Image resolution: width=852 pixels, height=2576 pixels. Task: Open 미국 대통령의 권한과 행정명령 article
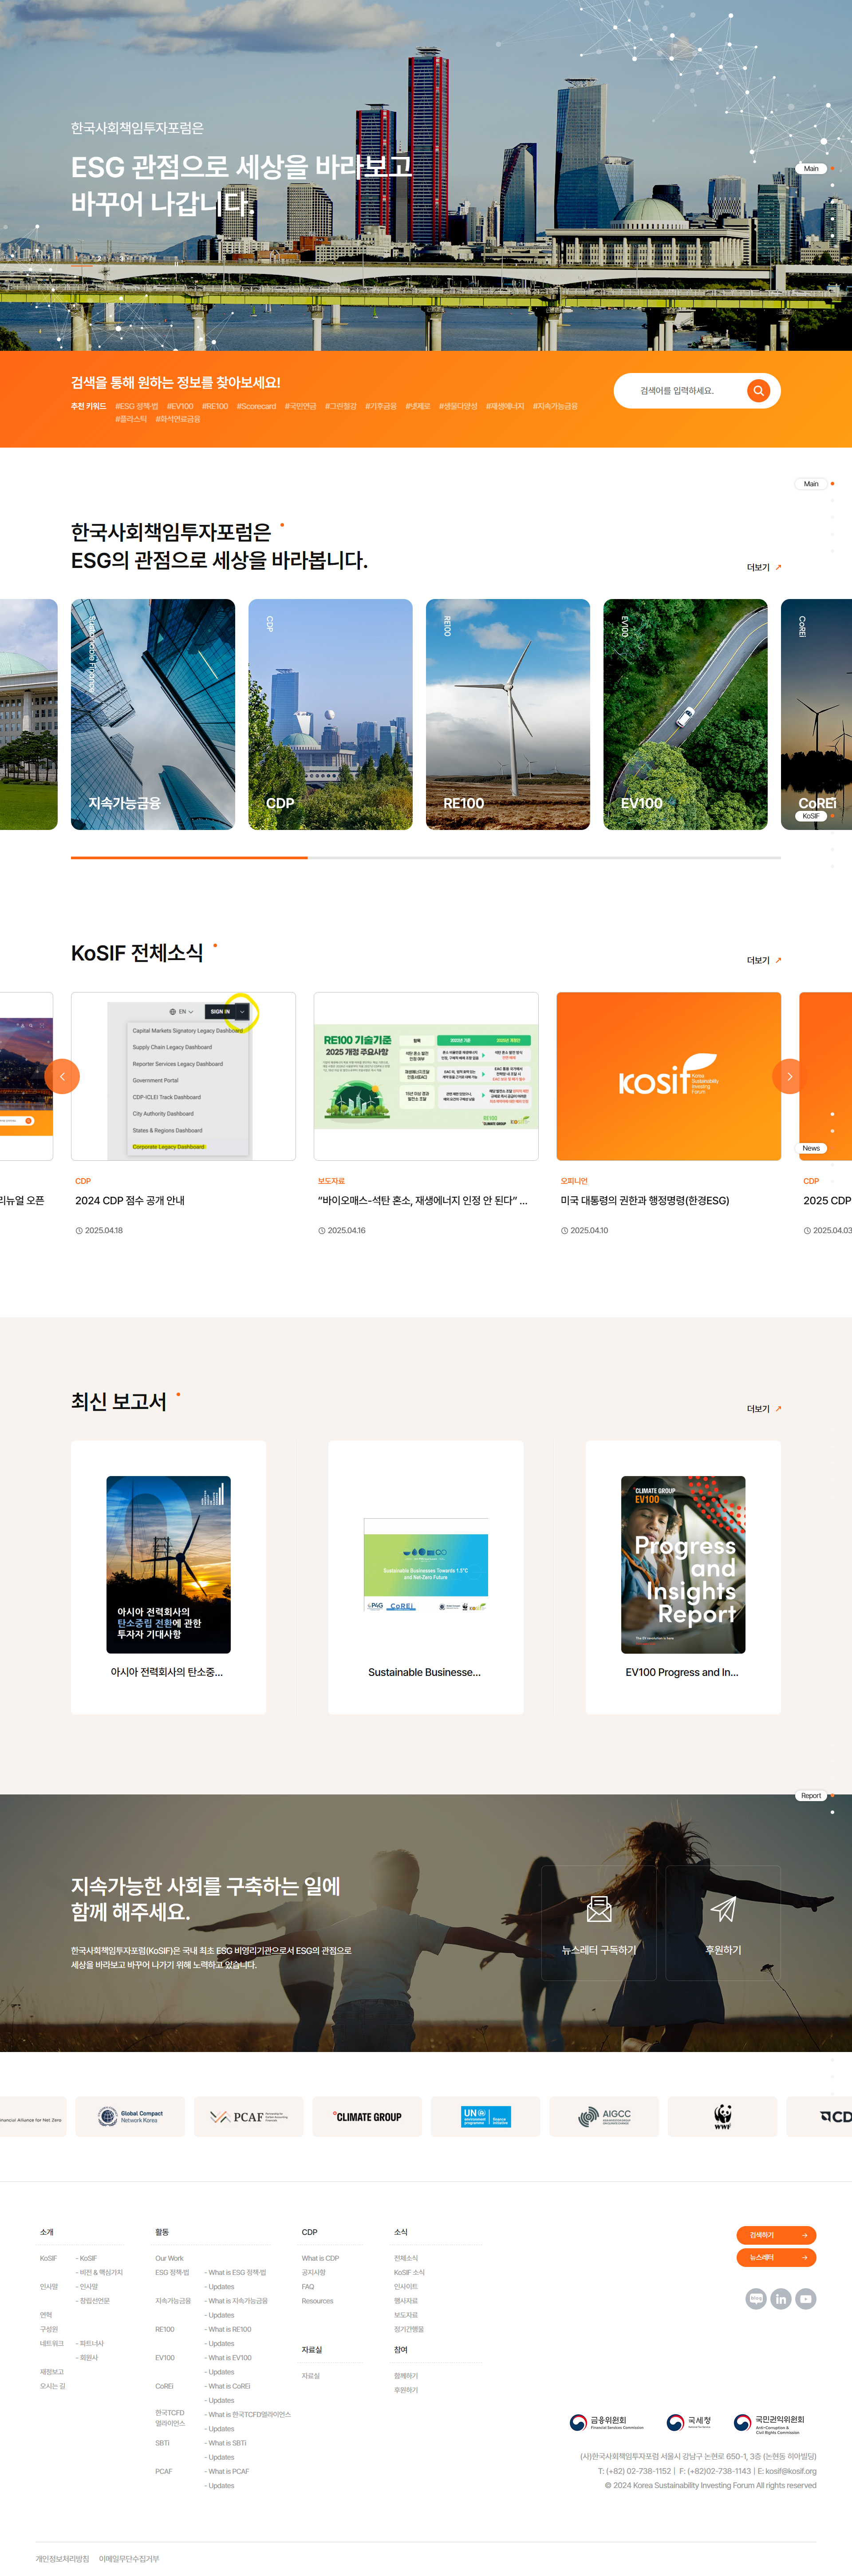[x=645, y=1201]
